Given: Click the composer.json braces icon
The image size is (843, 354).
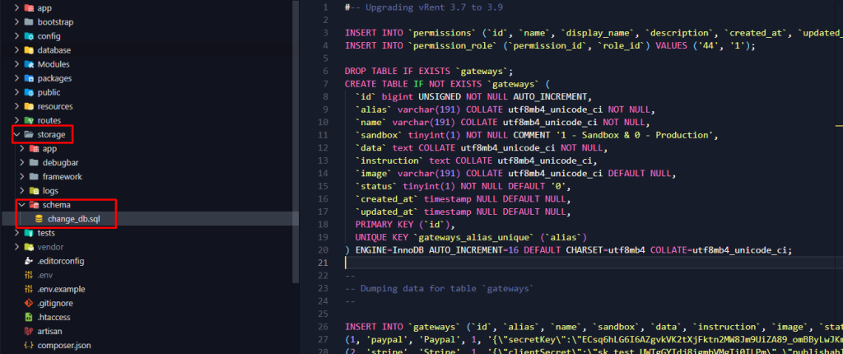Looking at the screenshot, I should tap(29, 345).
